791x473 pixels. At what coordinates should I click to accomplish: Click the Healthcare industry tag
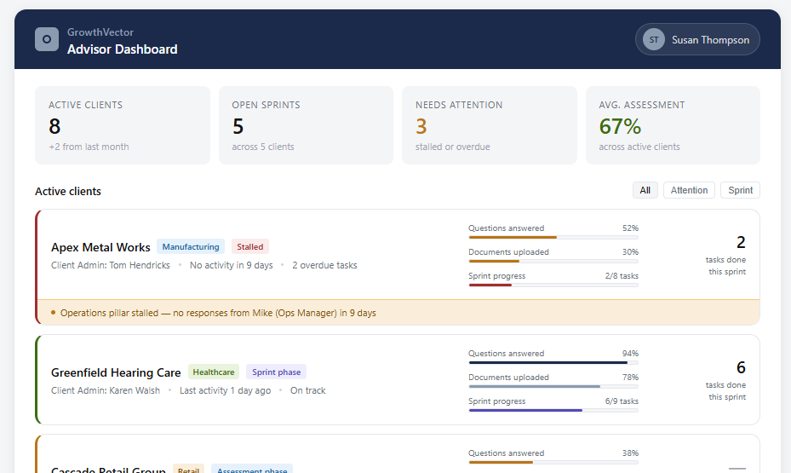(x=214, y=372)
